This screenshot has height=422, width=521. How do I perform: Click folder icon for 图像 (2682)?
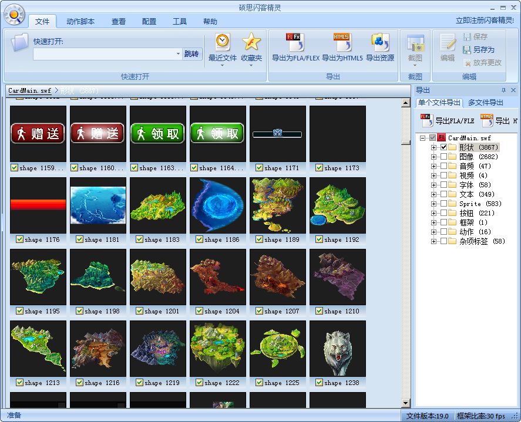coord(452,156)
